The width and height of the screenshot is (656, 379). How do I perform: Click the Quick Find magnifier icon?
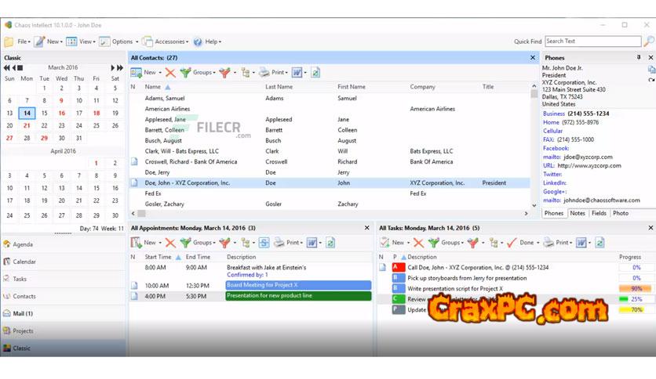649,41
